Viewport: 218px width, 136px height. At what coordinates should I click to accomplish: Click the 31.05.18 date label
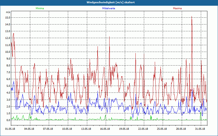tap(200, 129)
